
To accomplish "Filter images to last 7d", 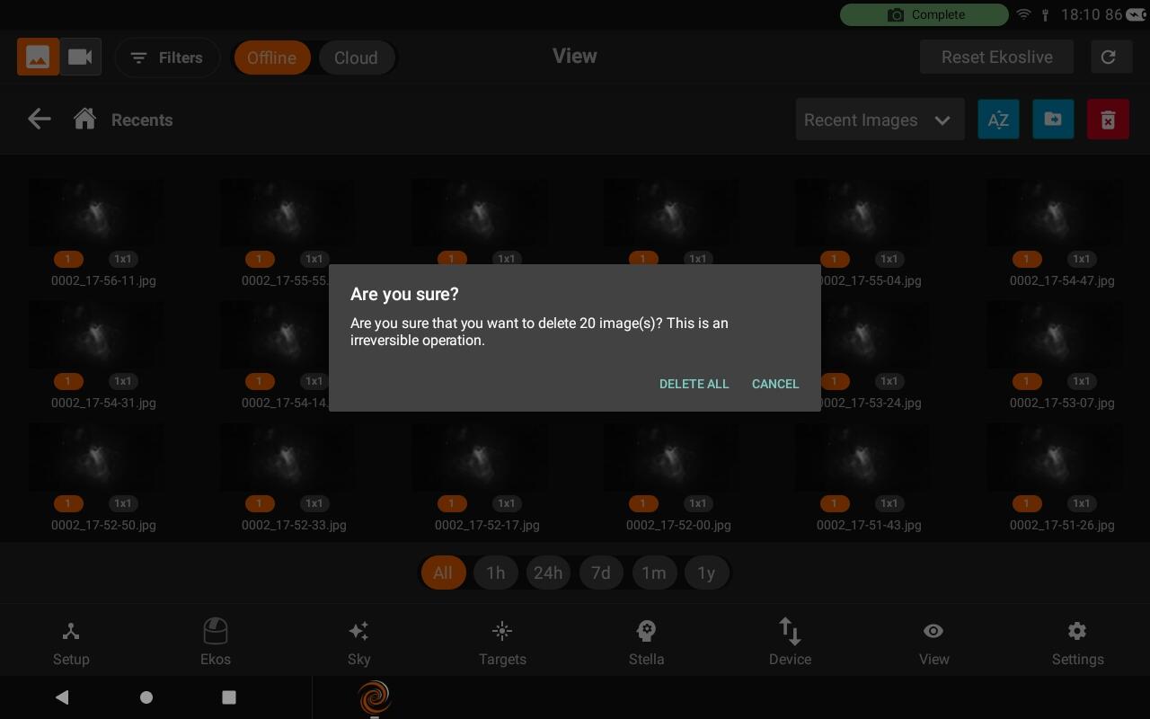I will tap(601, 573).
